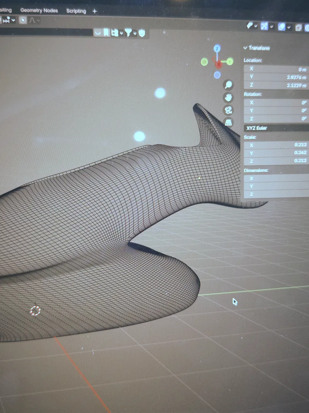Screen dimensions: 309x413
Task: Switch perspective/orthographic with the grid icon
Action: point(228,122)
